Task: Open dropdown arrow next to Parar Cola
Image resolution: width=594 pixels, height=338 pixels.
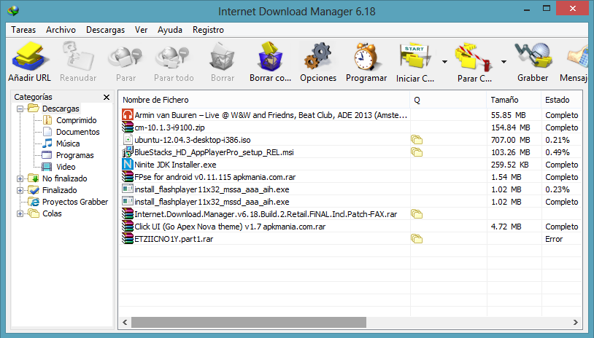Action: [504, 62]
